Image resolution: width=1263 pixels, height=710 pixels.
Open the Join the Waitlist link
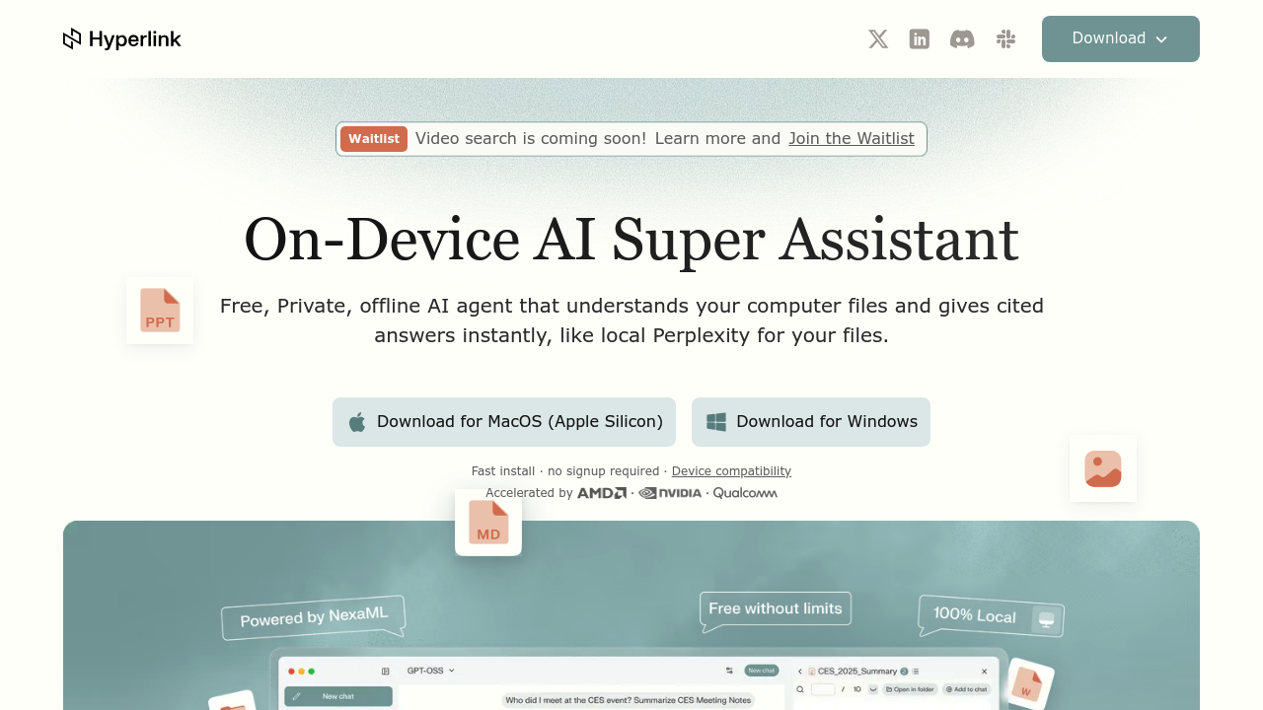pyautogui.click(x=851, y=138)
